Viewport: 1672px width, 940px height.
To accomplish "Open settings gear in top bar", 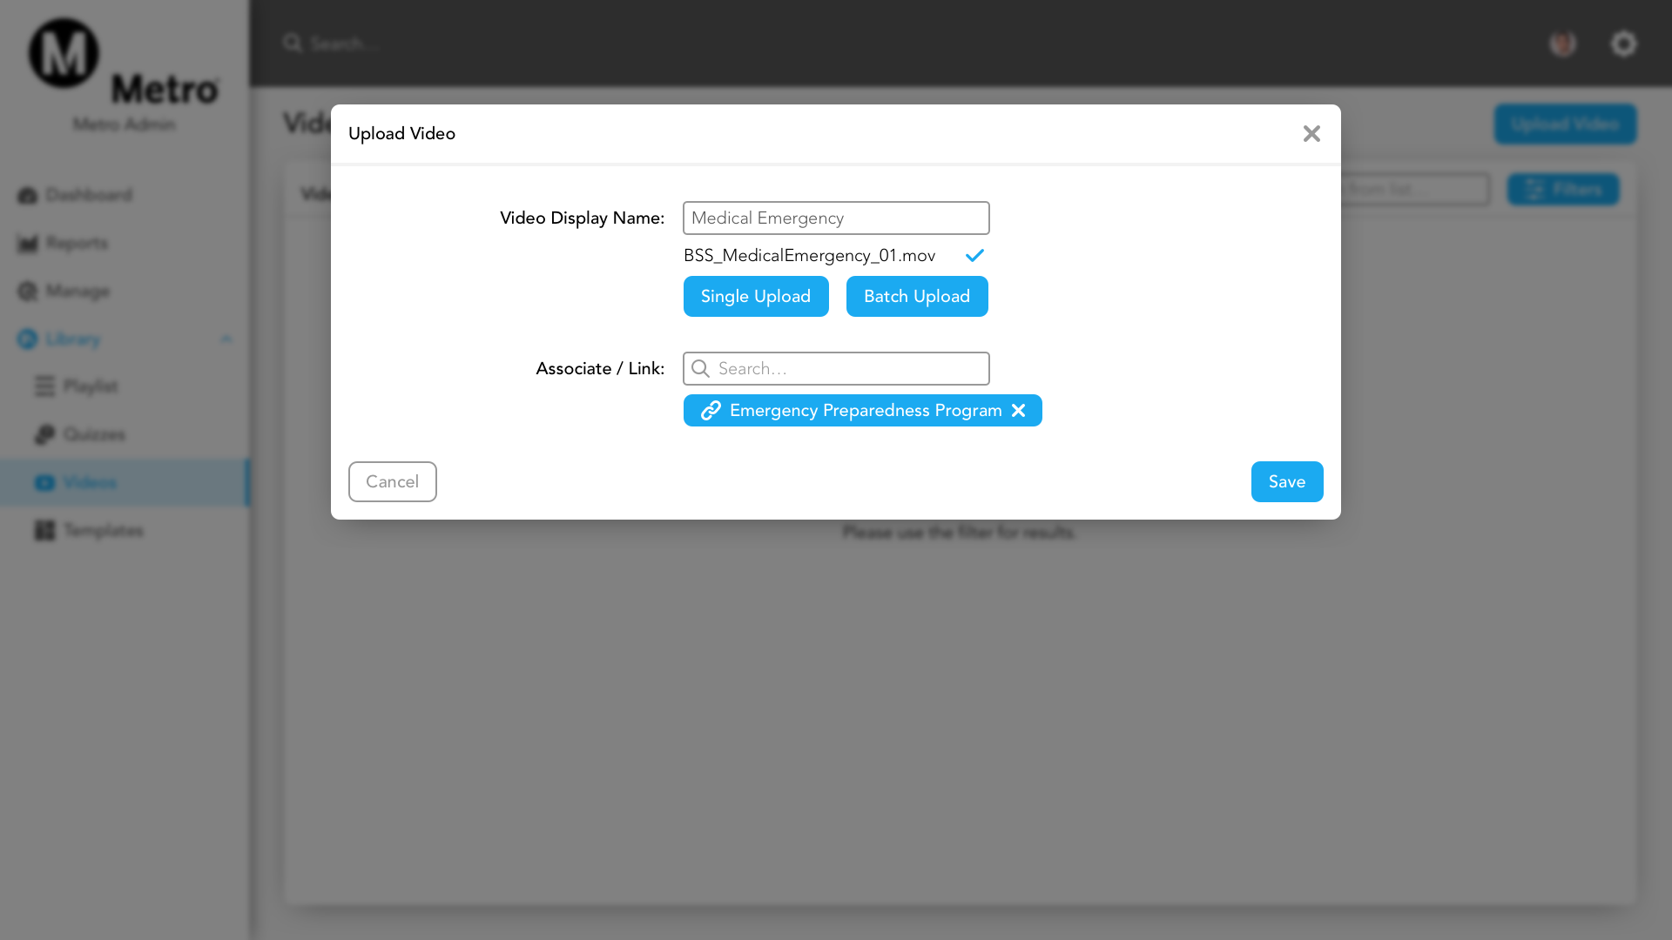I will [1623, 44].
